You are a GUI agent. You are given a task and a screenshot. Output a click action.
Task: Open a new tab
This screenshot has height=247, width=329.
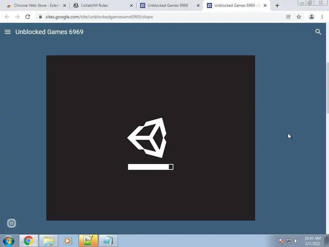coord(277,6)
